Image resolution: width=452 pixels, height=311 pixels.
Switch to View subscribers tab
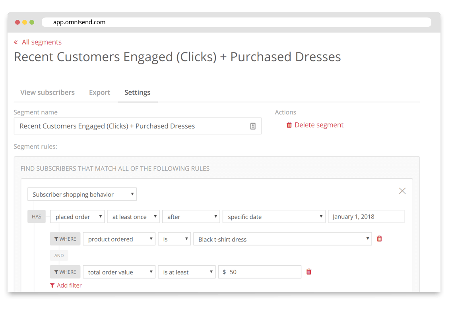47,92
